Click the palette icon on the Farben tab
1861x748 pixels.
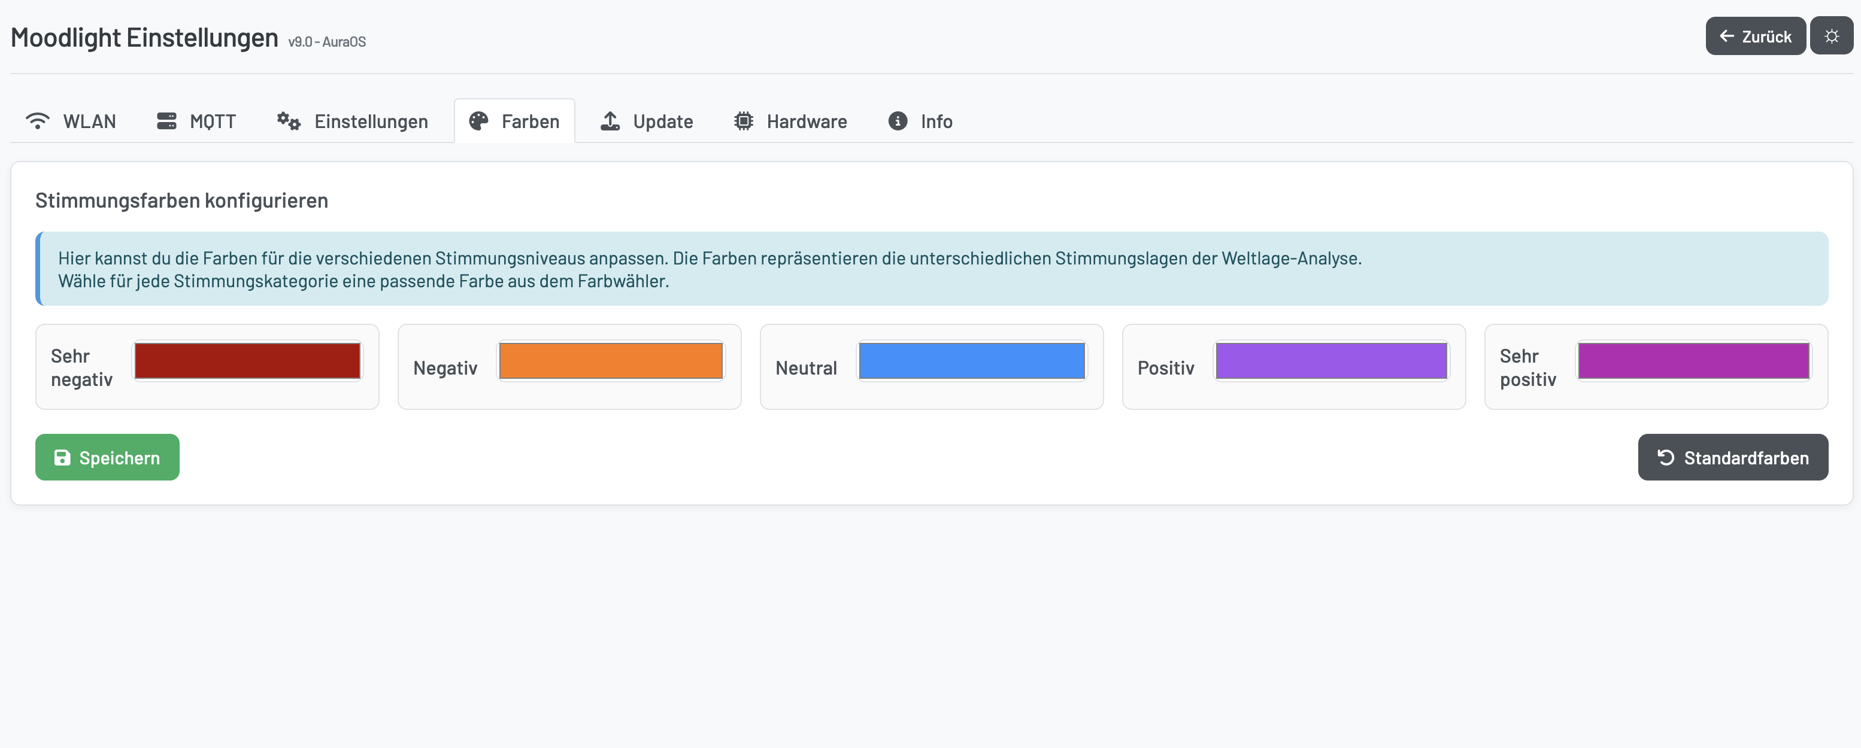coord(479,120)
